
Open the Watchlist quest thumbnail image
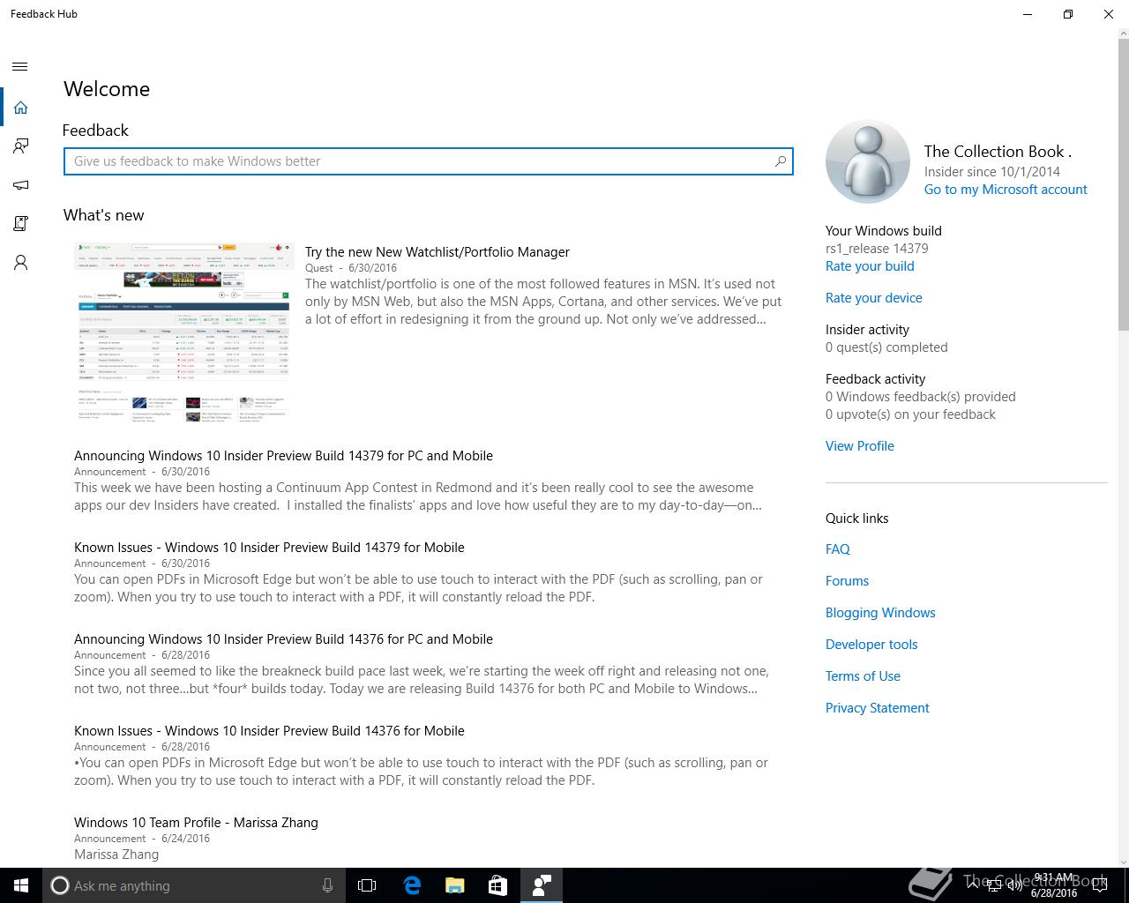pos(184,332)
